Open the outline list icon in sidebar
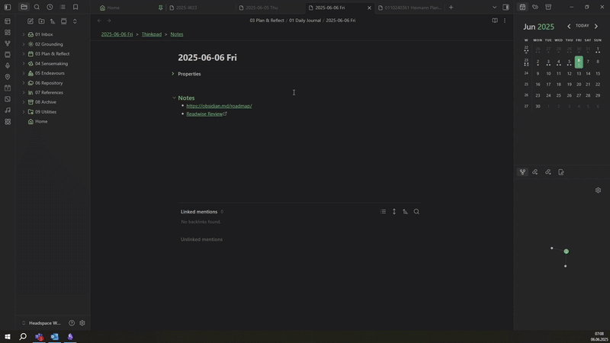The height and width of the screenshot is (343, 610). (63, 7)
